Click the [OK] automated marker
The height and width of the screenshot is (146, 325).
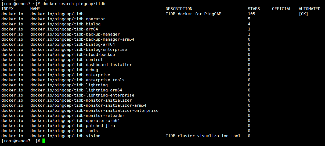[304, 14]
